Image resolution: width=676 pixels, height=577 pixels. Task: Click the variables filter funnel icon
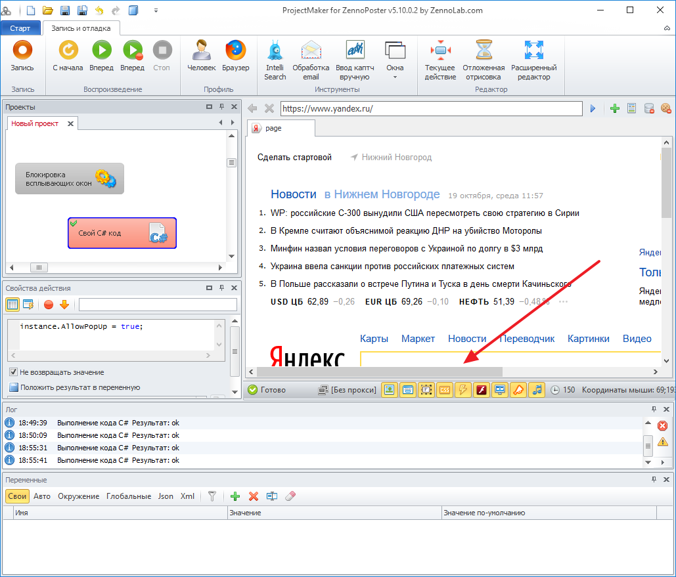click(x=212, y=496)
